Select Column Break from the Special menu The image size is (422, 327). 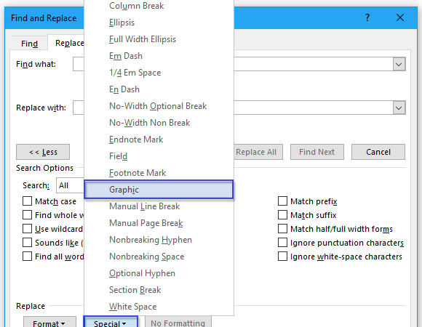[x=159, y=6]
